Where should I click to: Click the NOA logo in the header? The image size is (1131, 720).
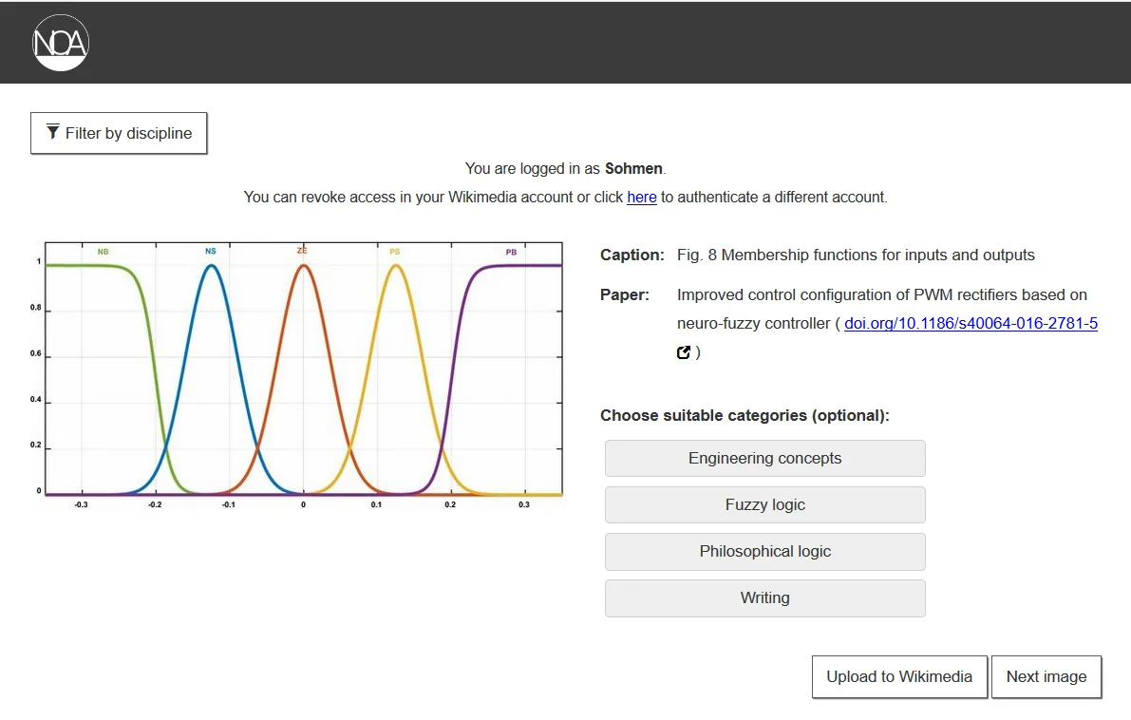pyautogui.click(x=60, y=43)
